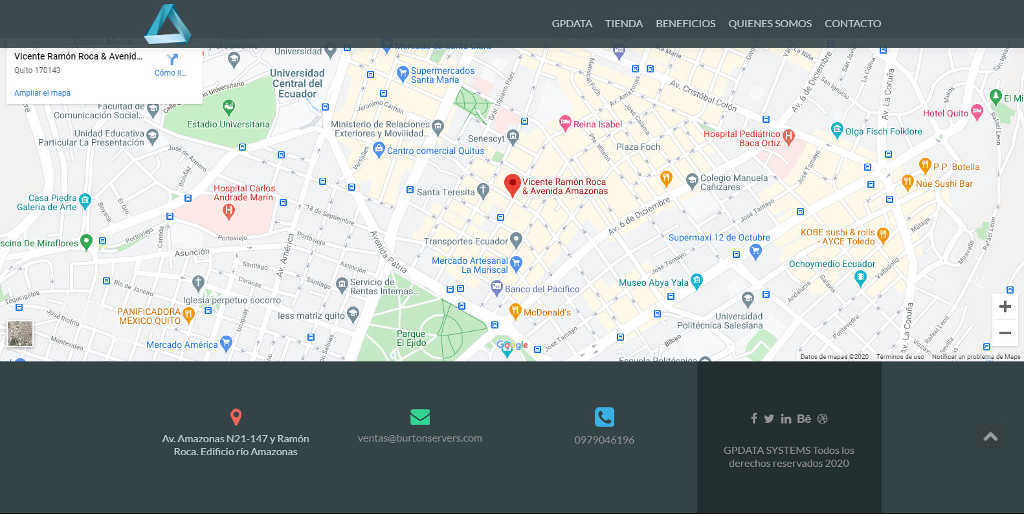
Task: Open the TIENDA menu item
Action: [624, 23]
